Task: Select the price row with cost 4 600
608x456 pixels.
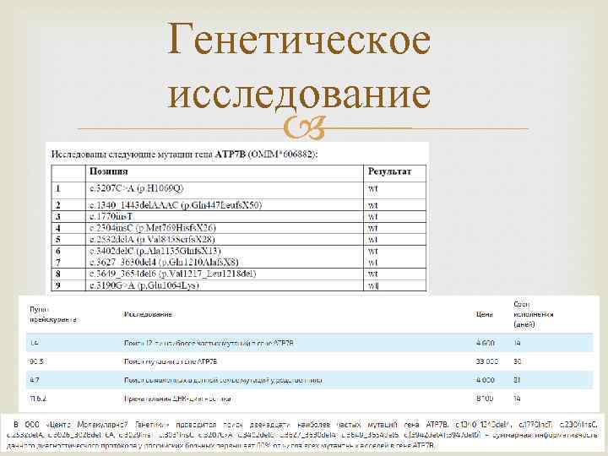Action: pyautogui.click(x=309, y=343)
